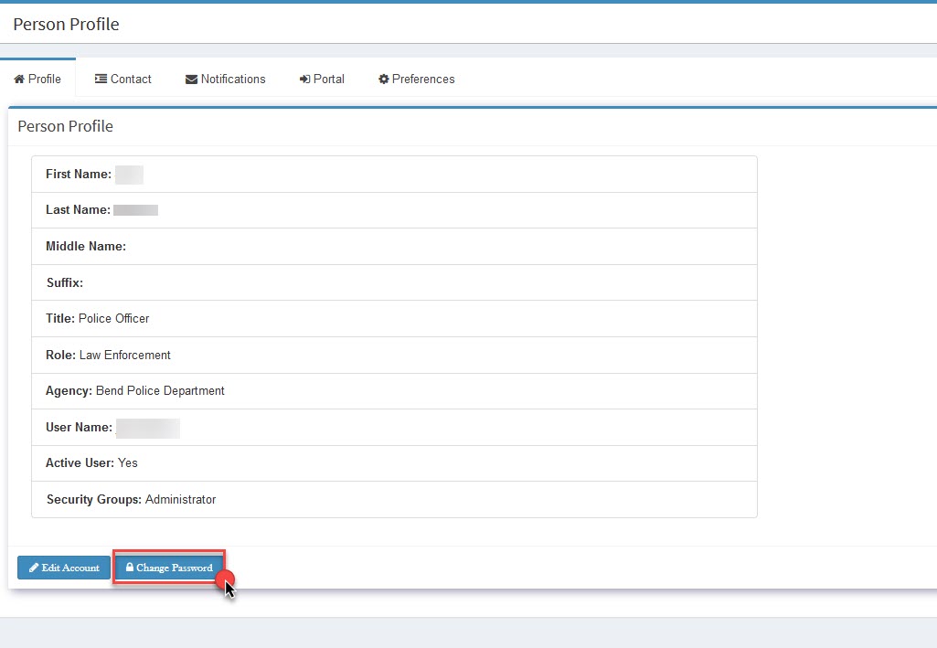
Task: Click the Suffix label
Action: click(x=65, y=282)
